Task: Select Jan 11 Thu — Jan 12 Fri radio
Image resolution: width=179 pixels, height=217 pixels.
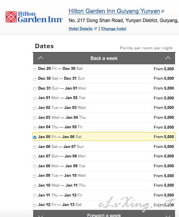Action: click(x=35, y=196)
